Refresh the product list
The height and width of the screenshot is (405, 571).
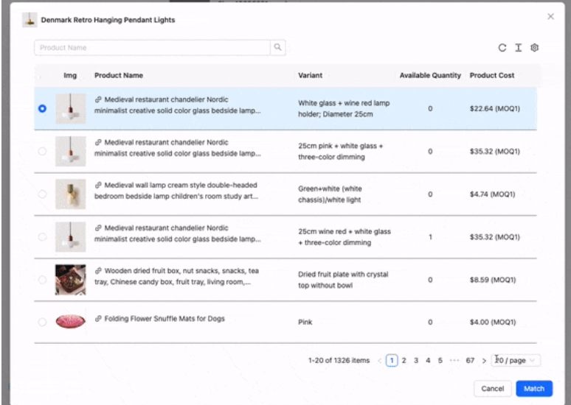[502, 48]
